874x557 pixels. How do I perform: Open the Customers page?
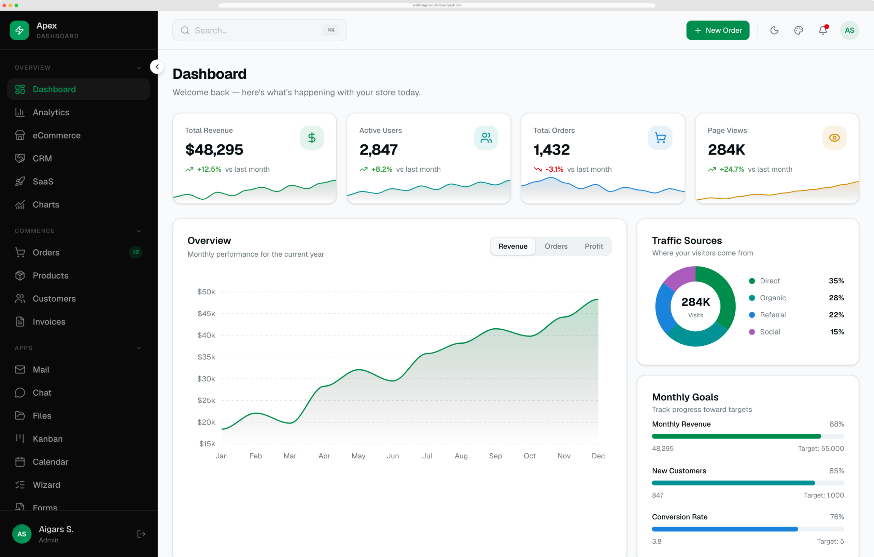point(79,299)
